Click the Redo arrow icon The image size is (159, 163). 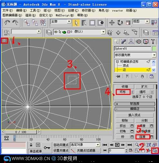click(15, 23)
